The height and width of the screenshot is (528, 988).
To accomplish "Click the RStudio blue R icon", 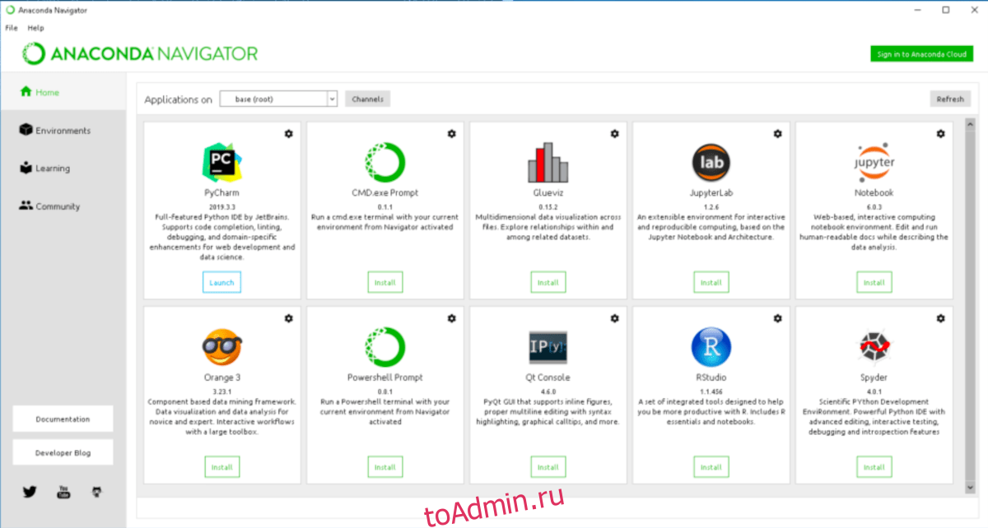I will click(x=711, y=346).
